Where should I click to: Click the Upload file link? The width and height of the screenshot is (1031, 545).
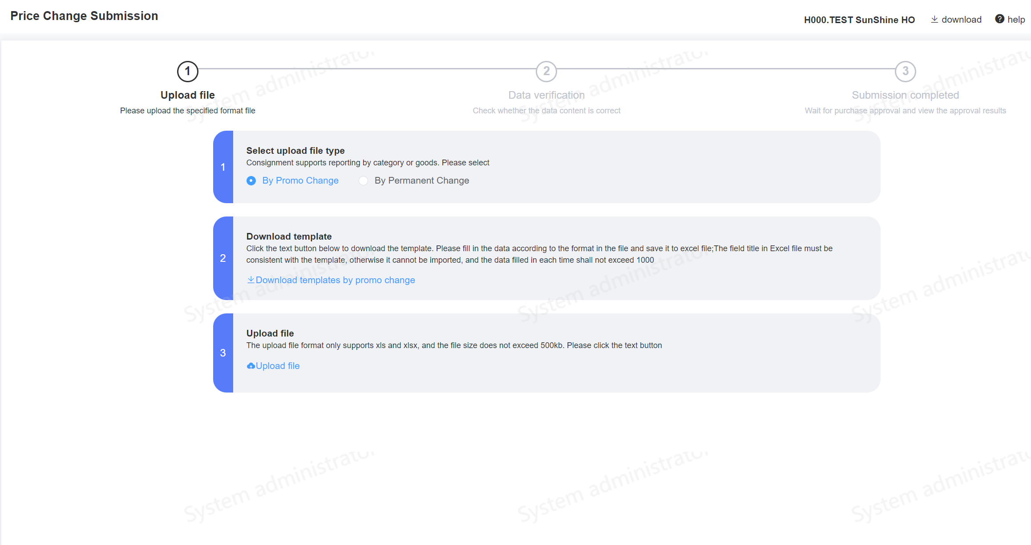(x=278, y=366)
